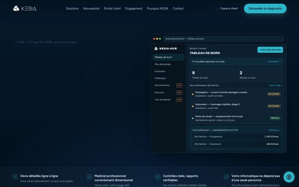Click the DIR badge next to Abonnements
Image resolution: width=299 pixels, height=187 pixels.
pos(179,86)
